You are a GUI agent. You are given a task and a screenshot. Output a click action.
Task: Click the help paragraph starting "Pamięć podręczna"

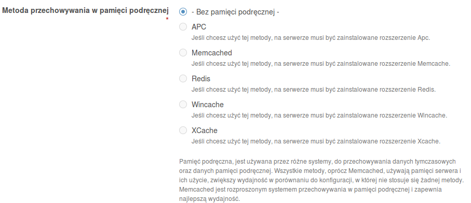[321, 180]
